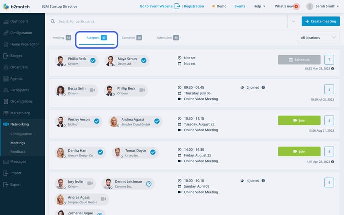Open the Home Page Editor
This screenshot has height=215, width=344.
22,44
